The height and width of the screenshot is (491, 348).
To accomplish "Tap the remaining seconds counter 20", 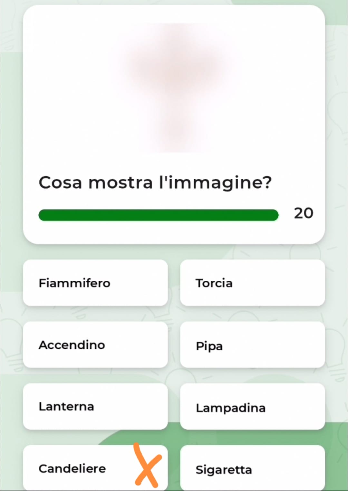I will 303,213.
